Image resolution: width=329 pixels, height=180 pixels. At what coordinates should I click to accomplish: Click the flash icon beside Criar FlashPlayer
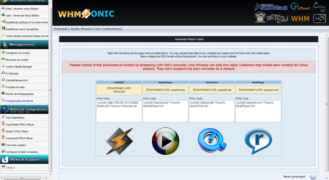pyautogui.click(x=3, y=117)
